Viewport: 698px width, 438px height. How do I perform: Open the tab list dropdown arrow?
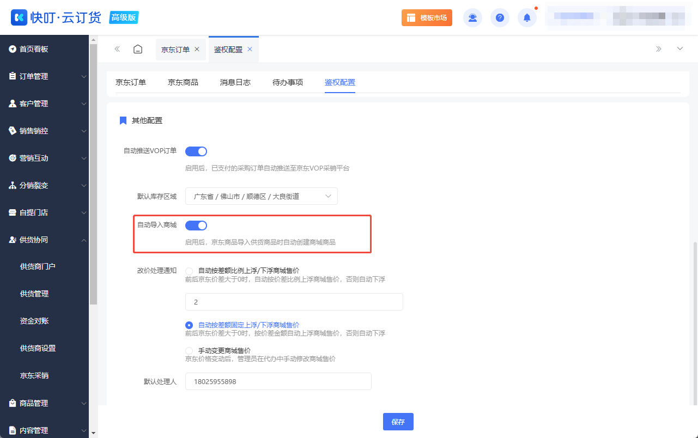tap(680, 48)
